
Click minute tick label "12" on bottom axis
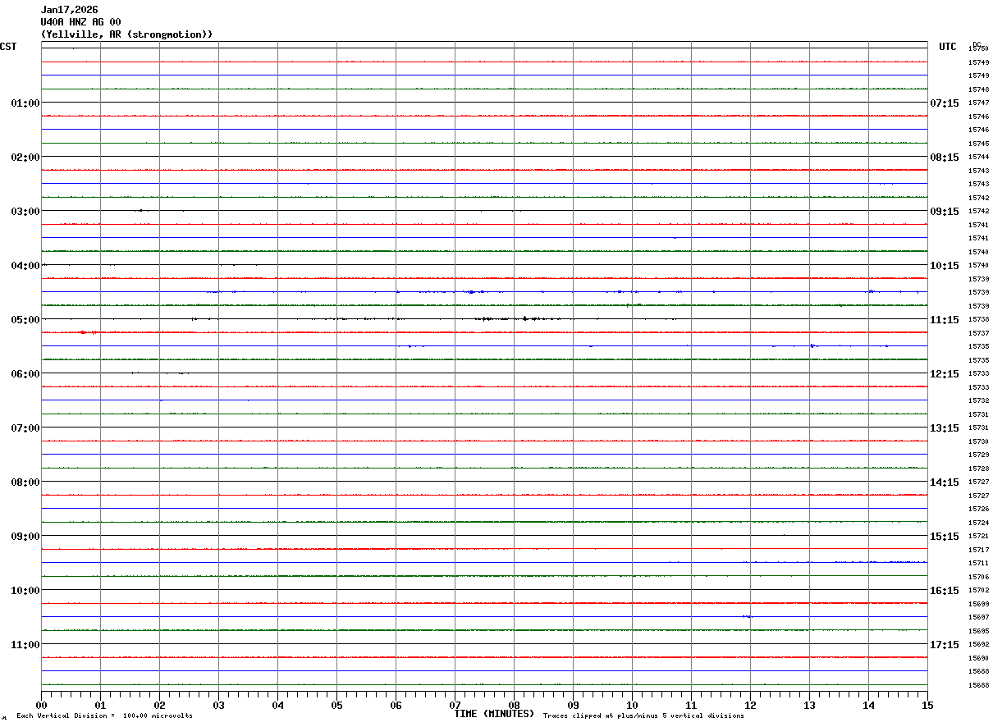click(x=751, y=705)
